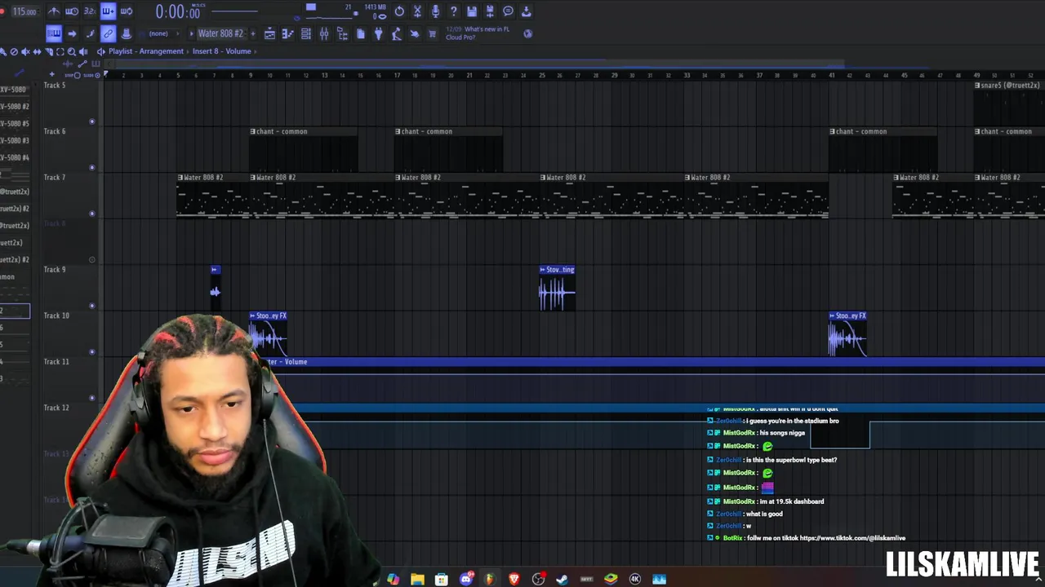This screenshot has width=1045, height=587.
Task: Open Steam from the taskbar
Action: pyautogui.click(x=563, y=579)
